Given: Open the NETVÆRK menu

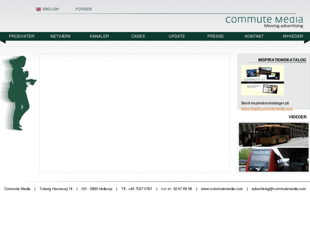Looking at the screenshot, I should click(61, 36).
